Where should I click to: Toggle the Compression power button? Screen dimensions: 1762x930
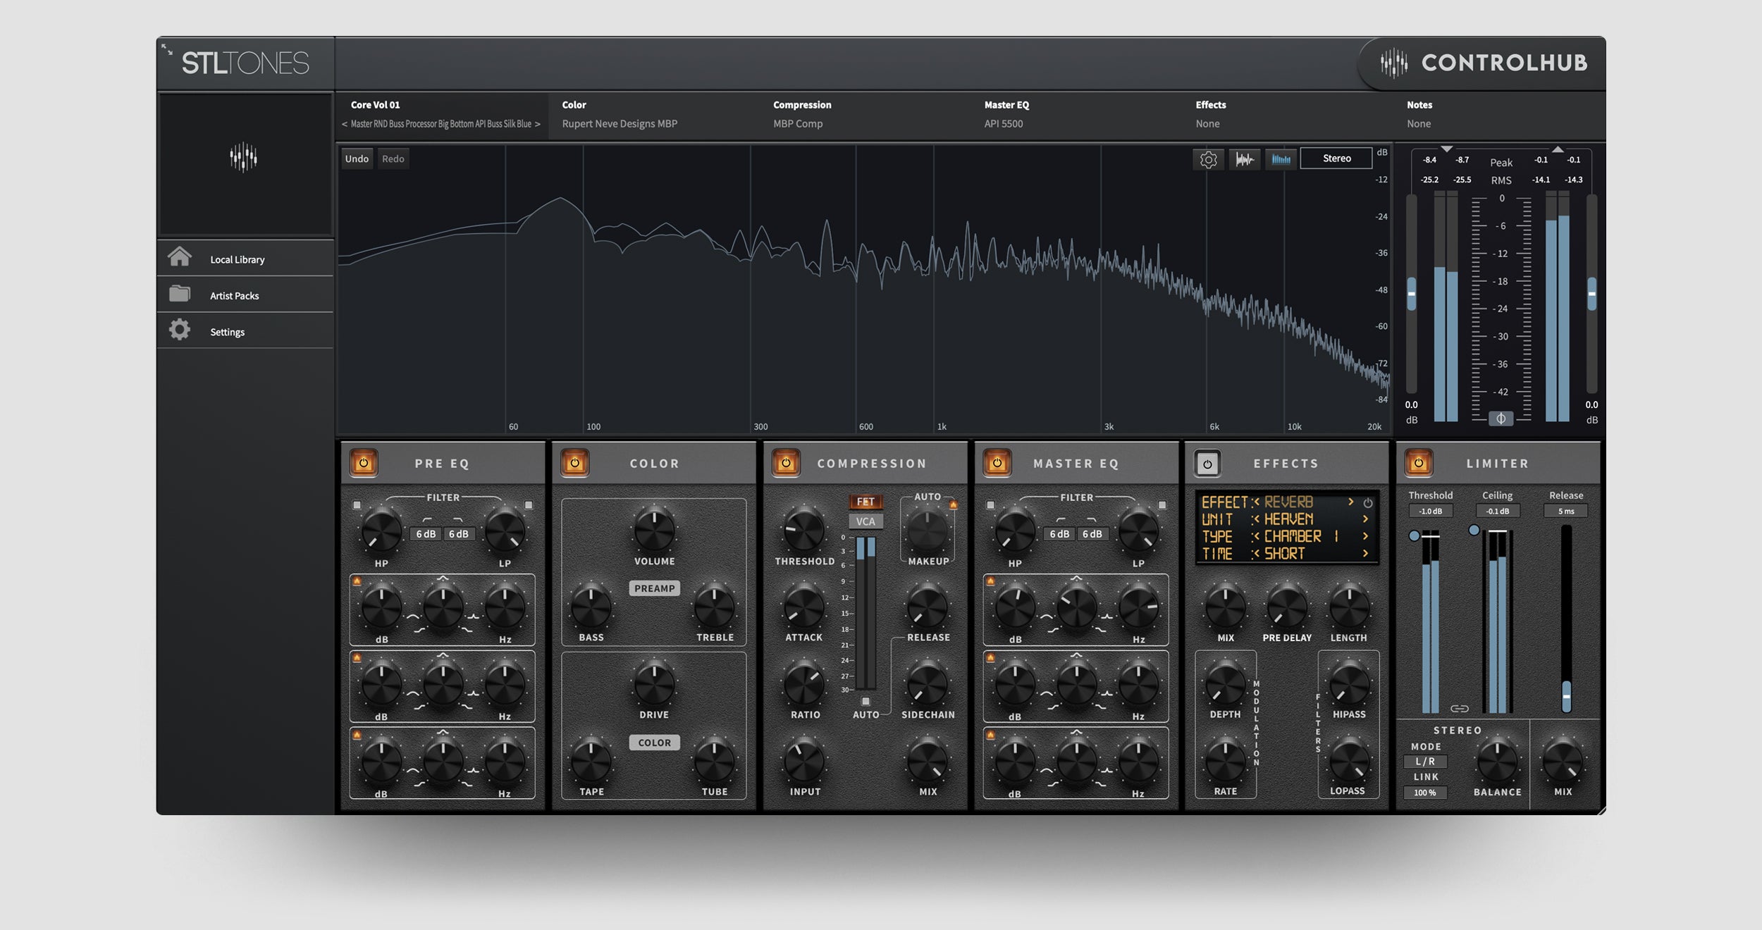pos(786,463)
